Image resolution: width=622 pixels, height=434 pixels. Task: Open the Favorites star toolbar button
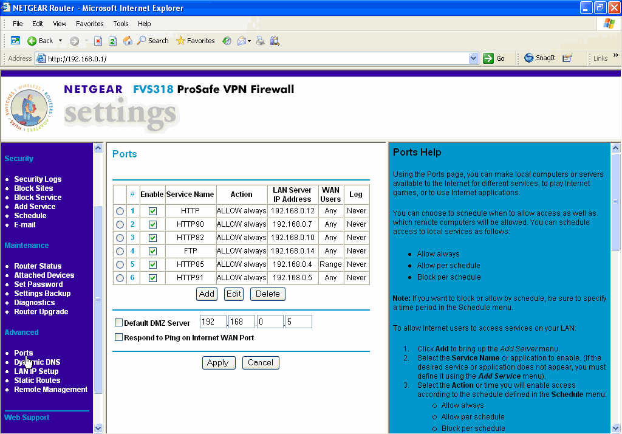tap(195, 41)
